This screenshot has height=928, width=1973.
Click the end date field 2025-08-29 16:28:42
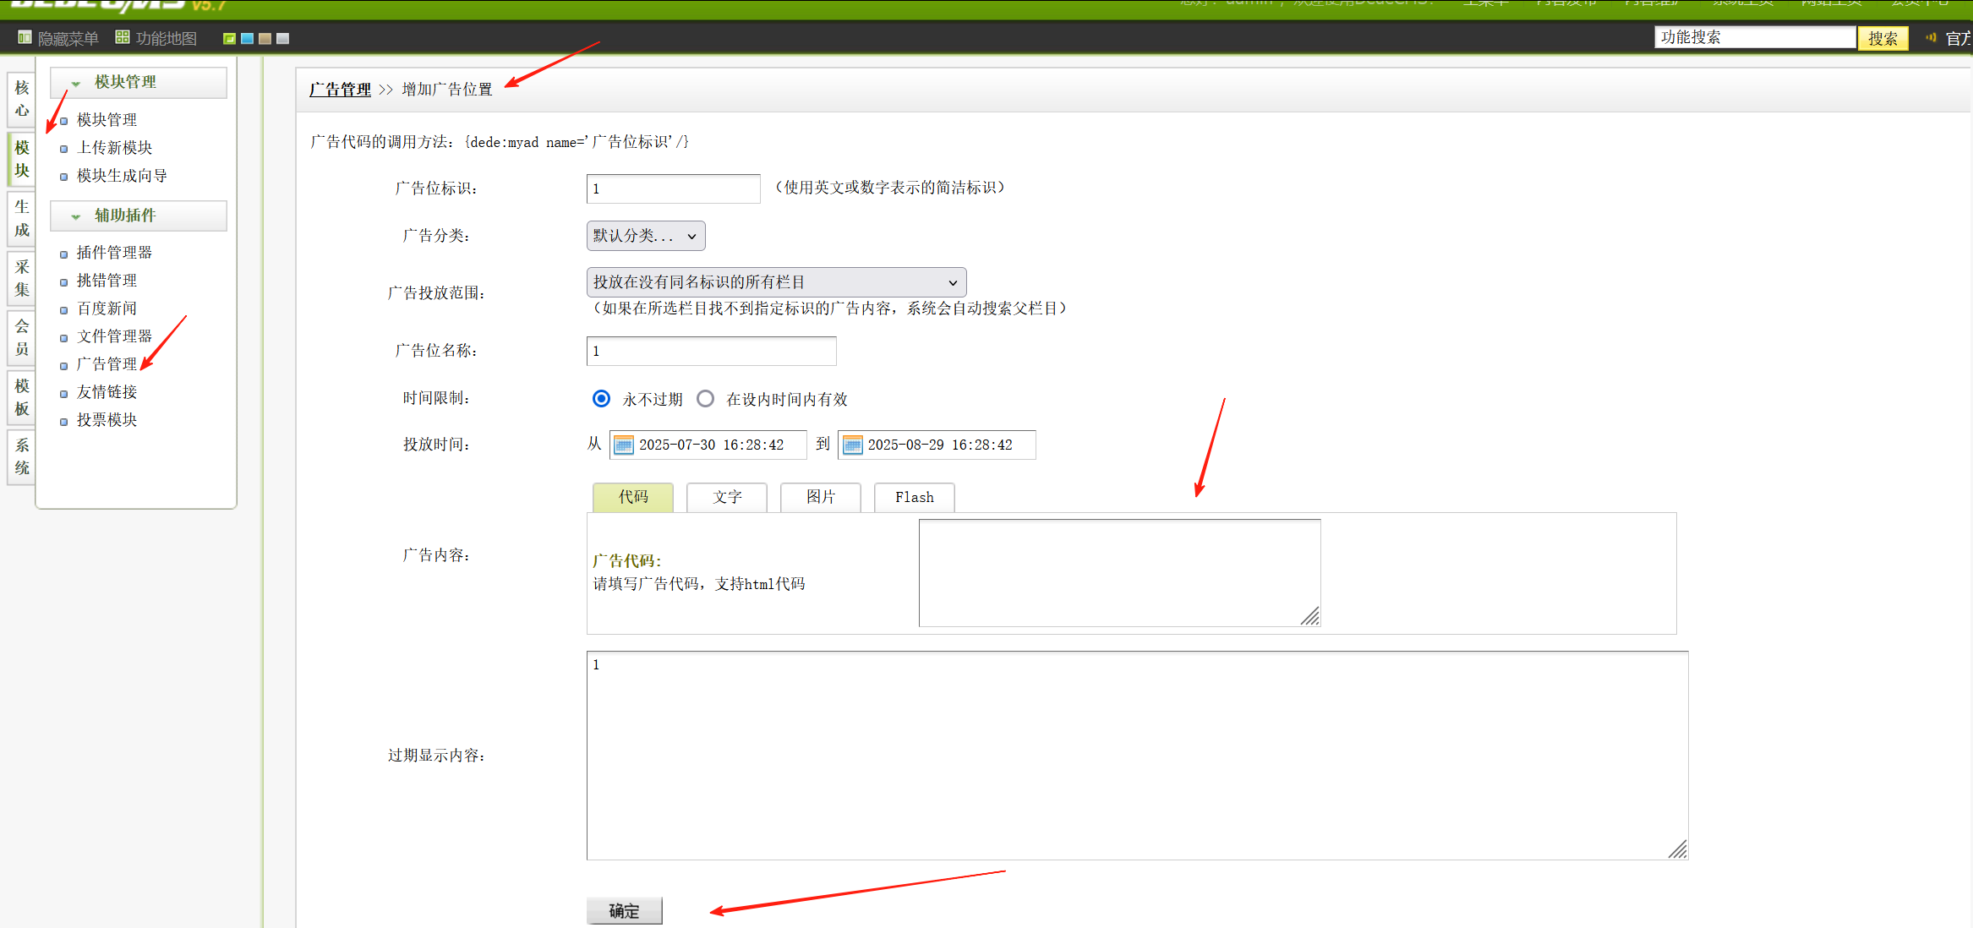(937, 445)
